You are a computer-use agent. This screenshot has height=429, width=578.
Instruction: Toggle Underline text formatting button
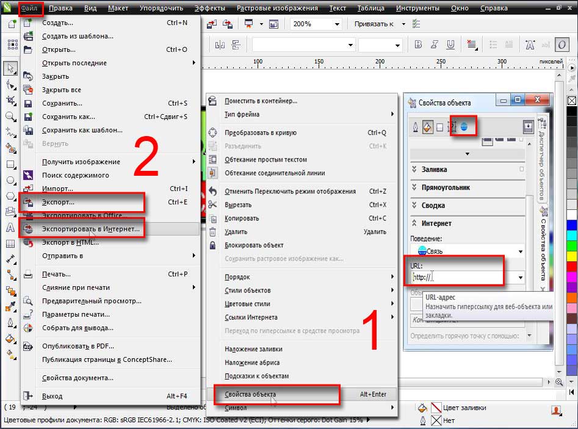pyautogui.click(x=452, y=45)
